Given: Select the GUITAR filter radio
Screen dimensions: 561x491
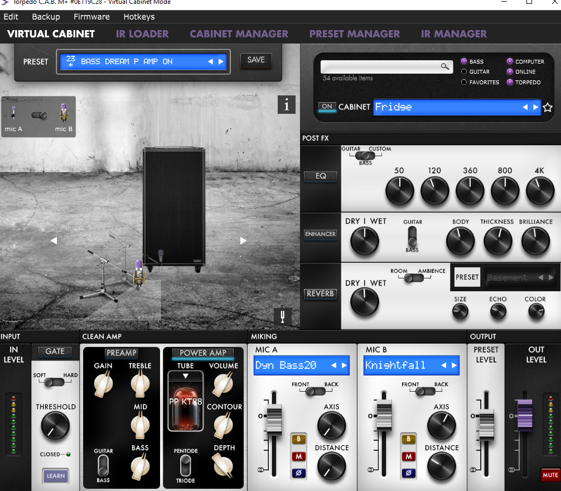Looking at the screenshot, I should tap(464, 71).
